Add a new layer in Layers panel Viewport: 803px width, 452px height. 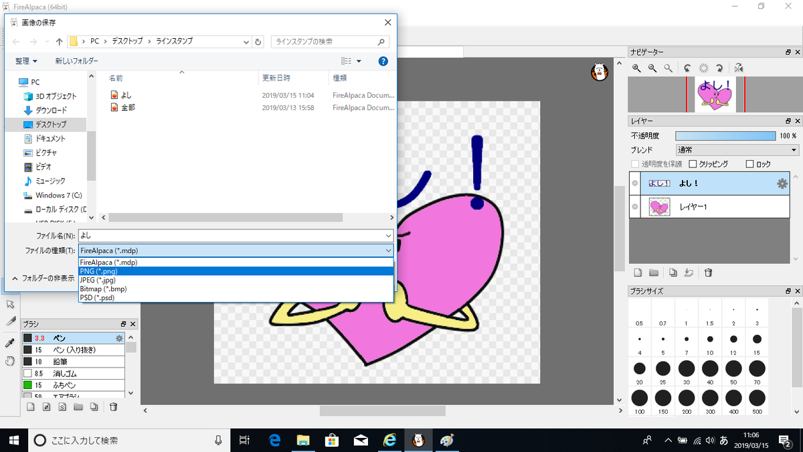click(x=638, y=273)
